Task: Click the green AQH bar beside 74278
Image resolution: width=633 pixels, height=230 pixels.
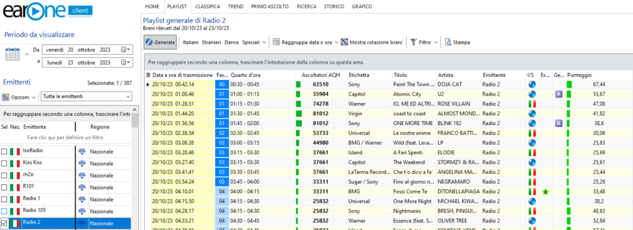Action: point(299,104)
